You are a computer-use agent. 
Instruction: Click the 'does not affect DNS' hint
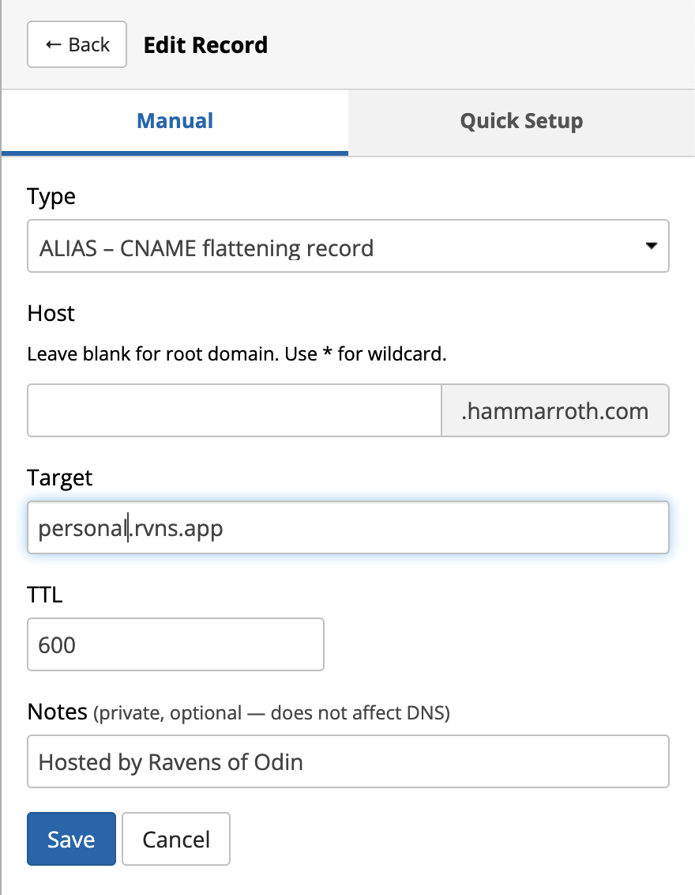[x=359, y=713]
